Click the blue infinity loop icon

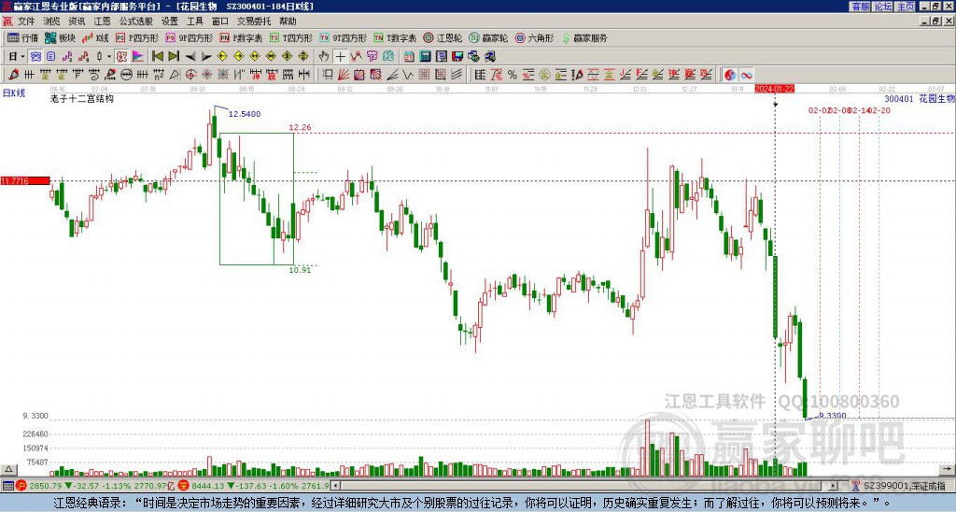(x=746, y=75)
